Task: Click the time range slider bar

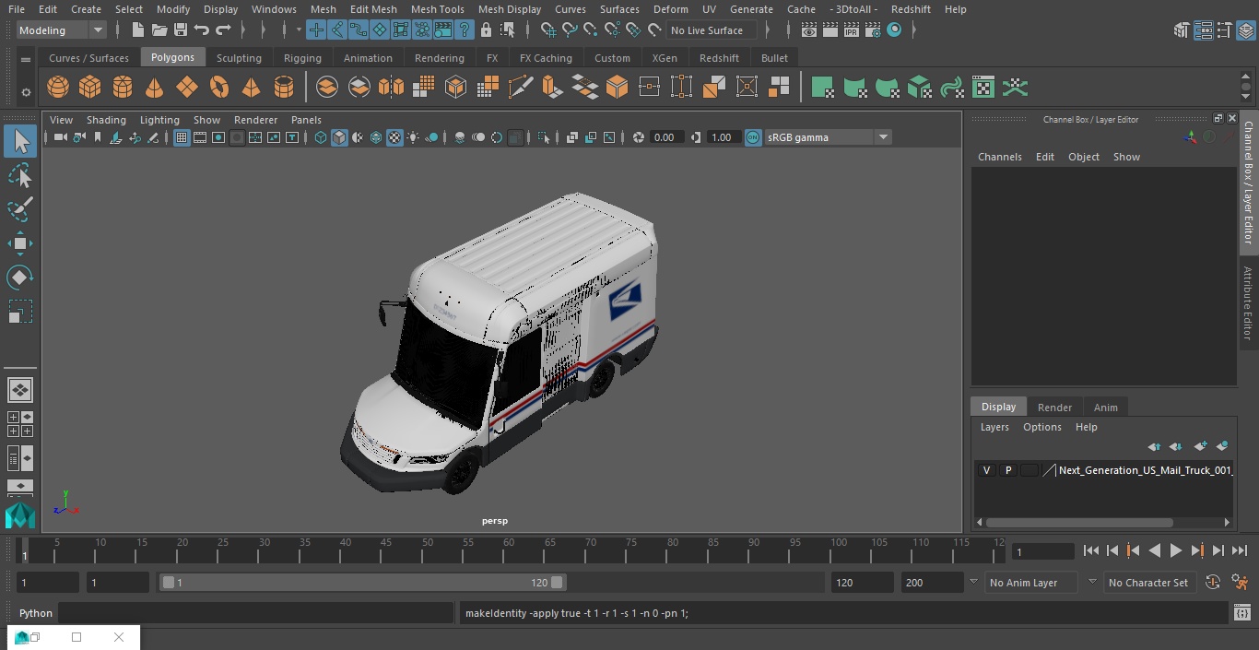Action: 362,583
